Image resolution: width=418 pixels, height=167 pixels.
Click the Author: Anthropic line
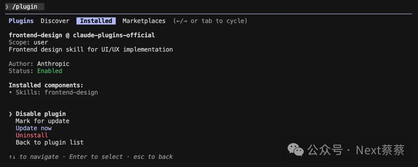coord(39,64)
